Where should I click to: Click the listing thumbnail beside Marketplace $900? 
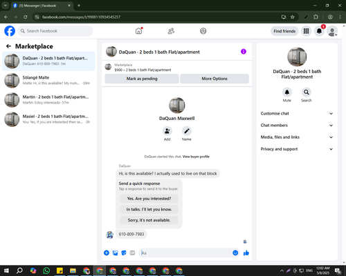coord(108,67)
